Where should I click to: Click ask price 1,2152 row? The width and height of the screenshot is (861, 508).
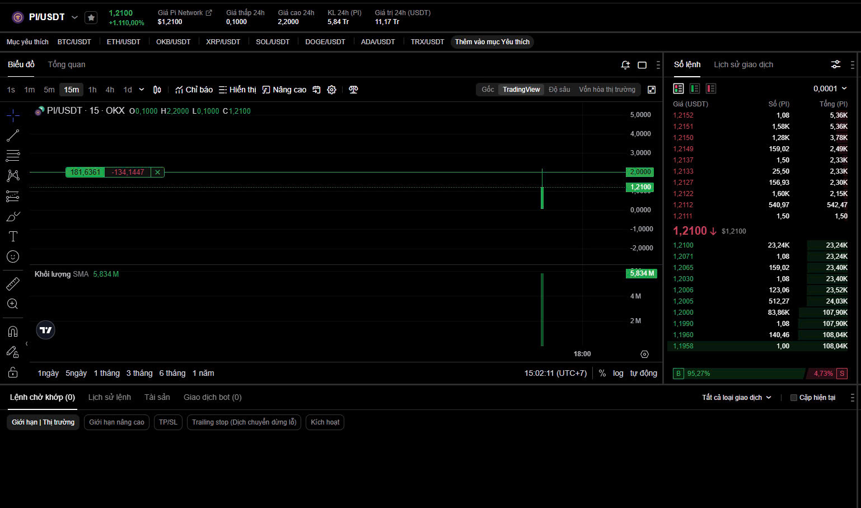coord(760,115)
